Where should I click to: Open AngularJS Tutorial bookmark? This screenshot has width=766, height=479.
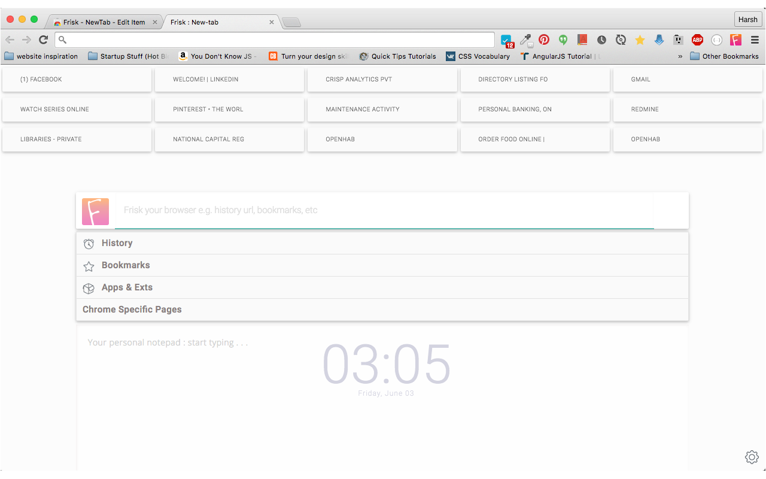pos(560,56)
